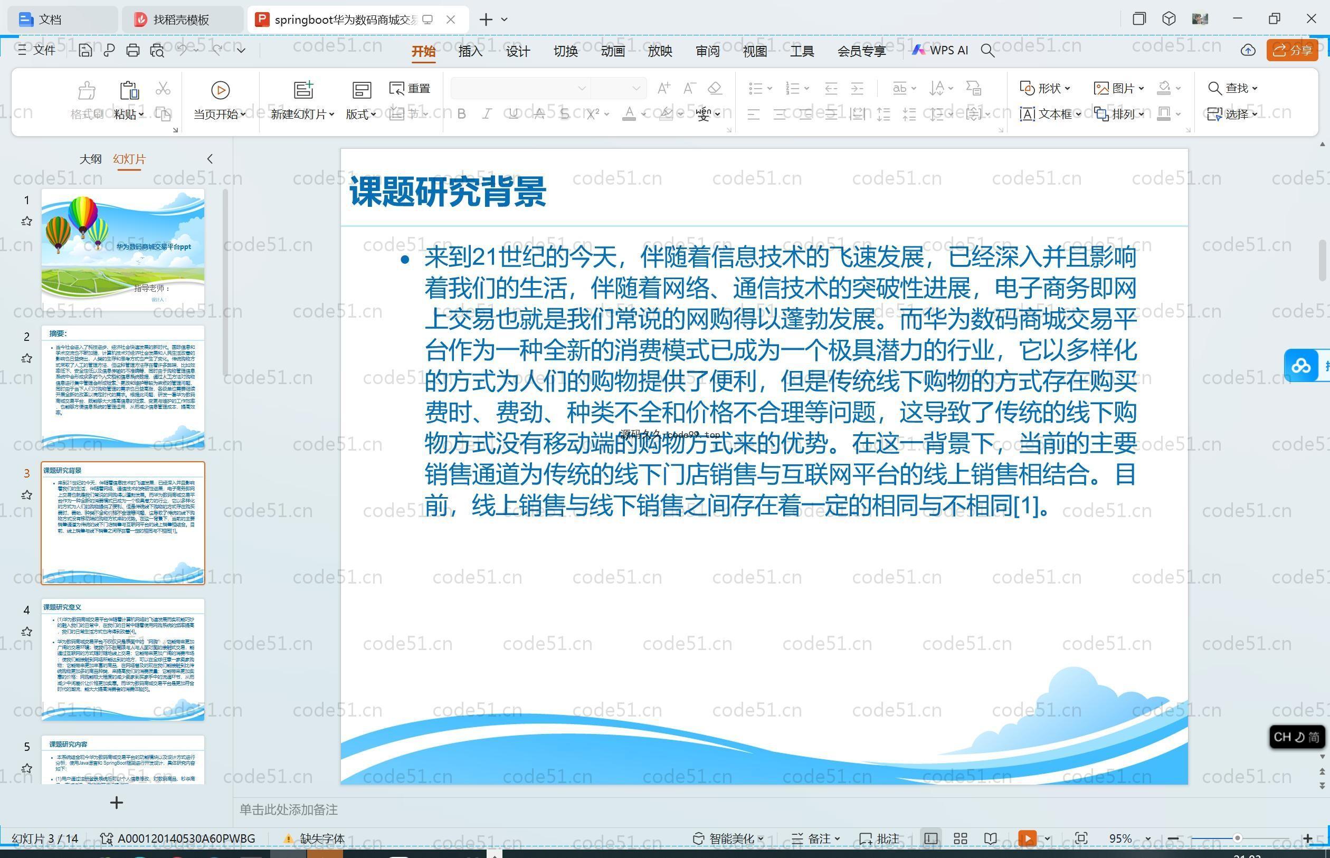The height and width of the screenshot is (858, 1330).
Task: Open Print Preview icon
Action: (157, 51)
